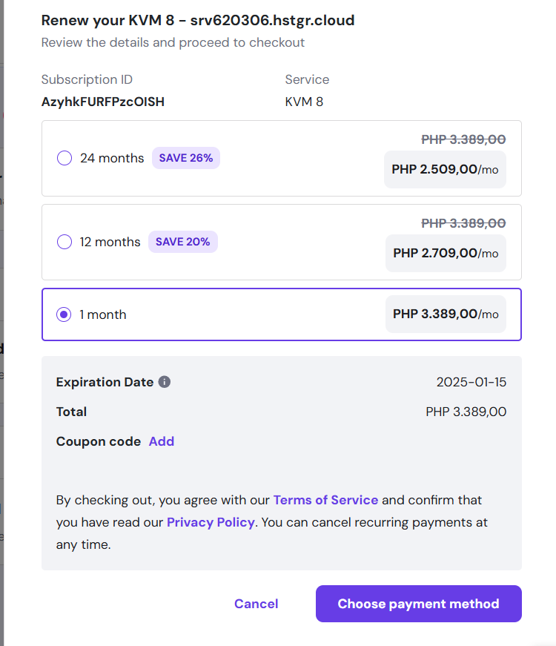556x646 pixels.
Task: Cancel the renewal dialog
Action: [x=256, y=604]
